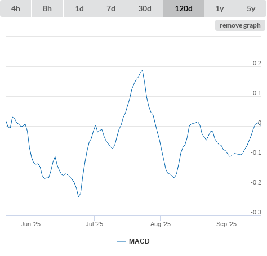Screen dimensions: 267x256
Task: Click the Jun '25 axis label
Action: 30,224
